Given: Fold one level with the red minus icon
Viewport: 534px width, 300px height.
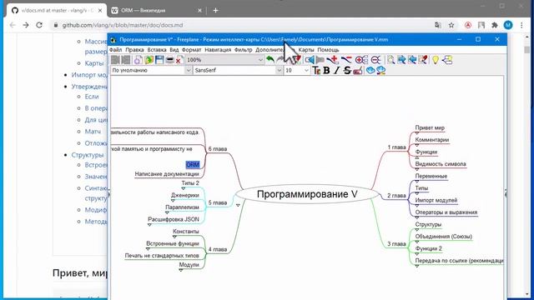Looking at the screenshot, I should [x=346, y=60].
